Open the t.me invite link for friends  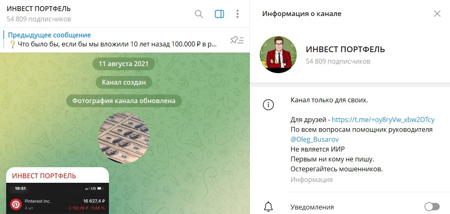point(383,120)
